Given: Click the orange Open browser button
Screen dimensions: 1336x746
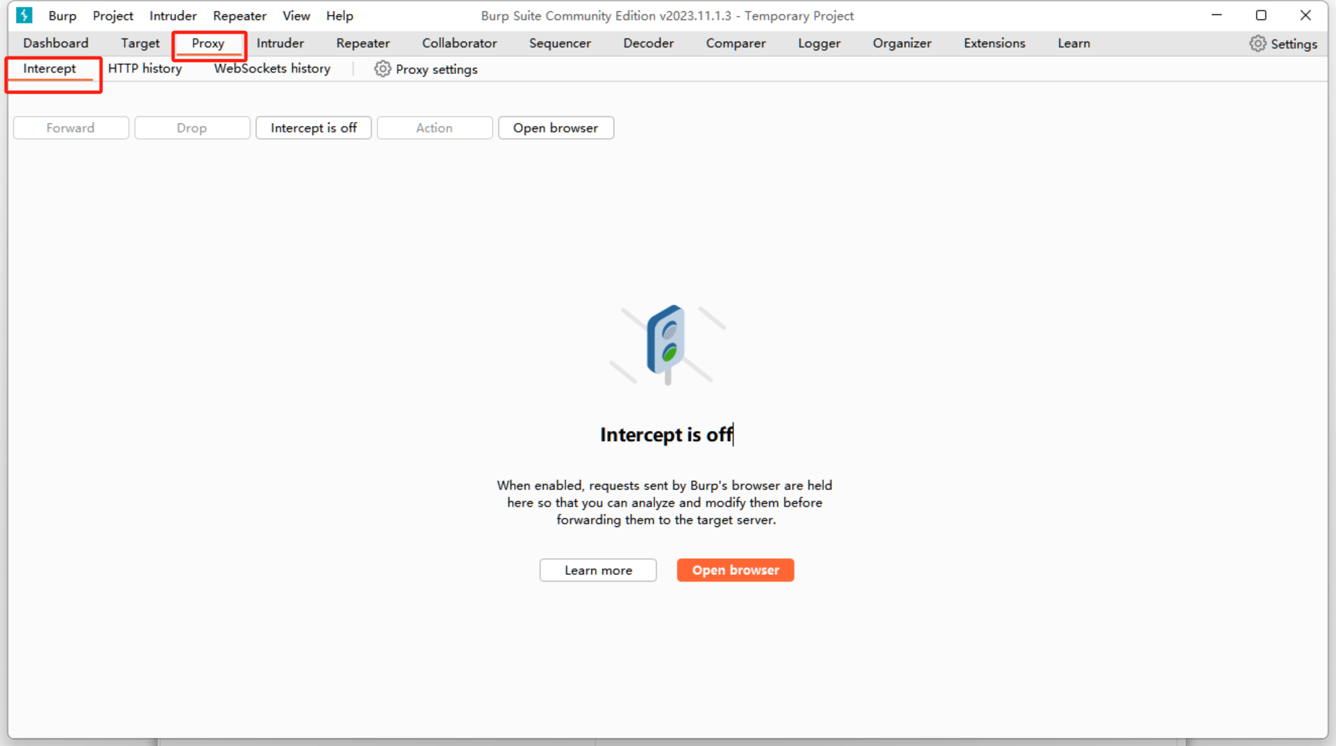Looking at the screenshot, I should (735, 570).
